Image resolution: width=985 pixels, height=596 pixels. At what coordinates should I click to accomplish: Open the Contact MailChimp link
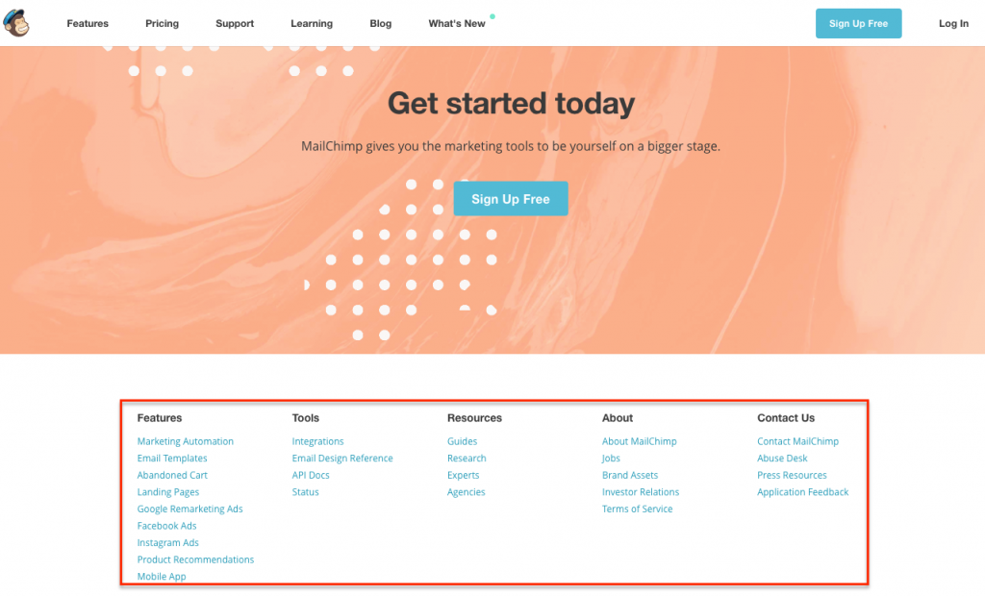click(797, 441)
